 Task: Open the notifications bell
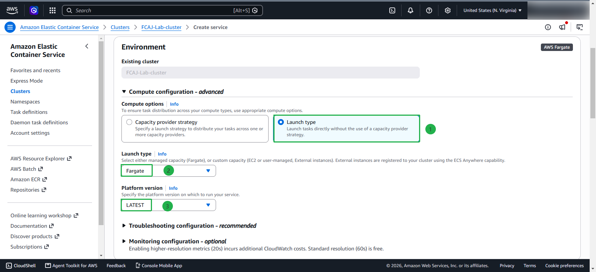pyautogui.click(x=410, y=10)
